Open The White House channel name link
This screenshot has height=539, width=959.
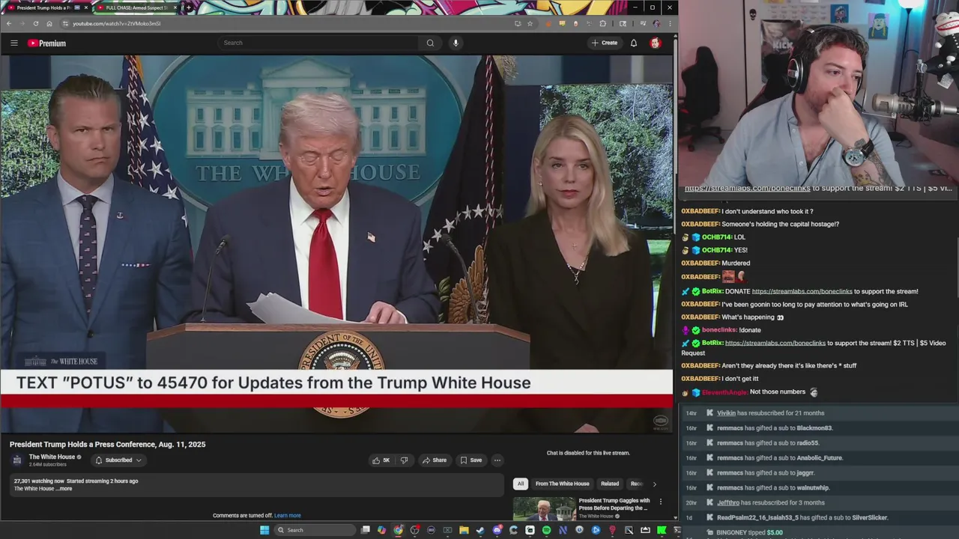point(52,457)
